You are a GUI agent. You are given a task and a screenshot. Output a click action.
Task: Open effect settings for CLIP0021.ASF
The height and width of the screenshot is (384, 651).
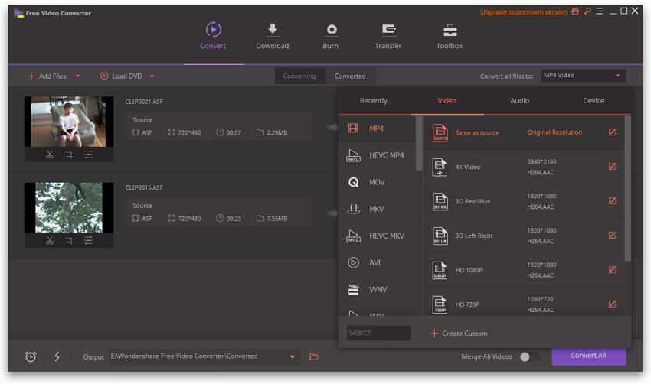click(x=88, y=155)
